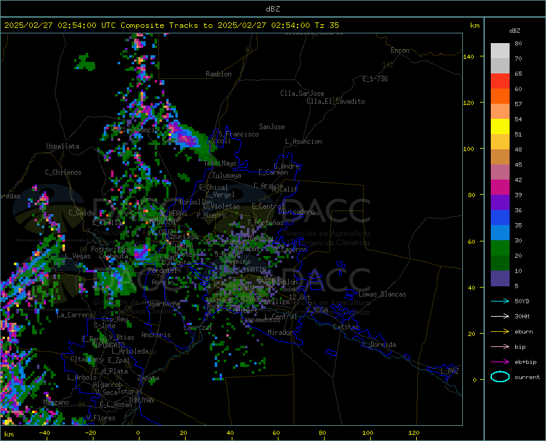Click the 54 dBZ yellow color swatch
Image resolution: width=546 pixels, height=441 pixels.
tap(500, 126)
